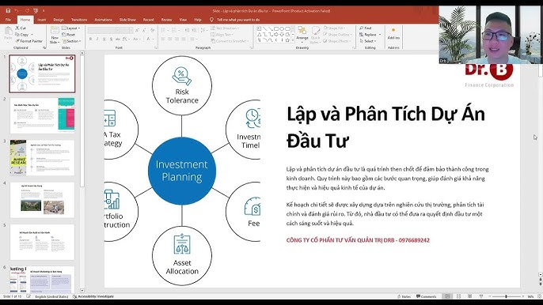Copy the current selection

22,35
